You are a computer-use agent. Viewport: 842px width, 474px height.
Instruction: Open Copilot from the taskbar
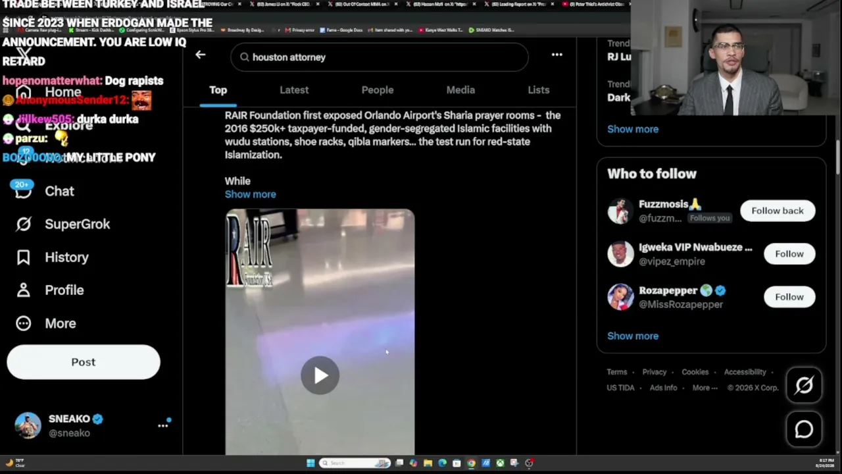pyautogui.click(x=413, y=463)
